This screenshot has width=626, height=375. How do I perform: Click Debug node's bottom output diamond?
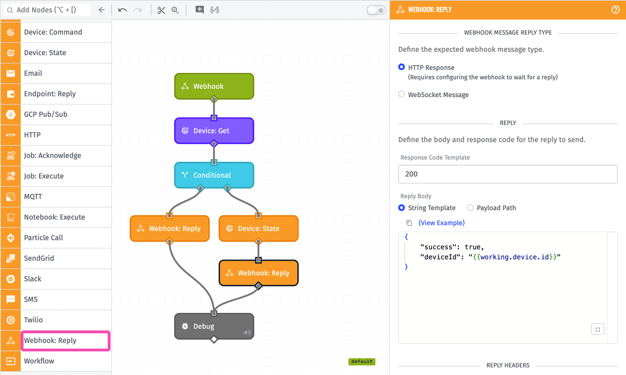click(214, 339)
